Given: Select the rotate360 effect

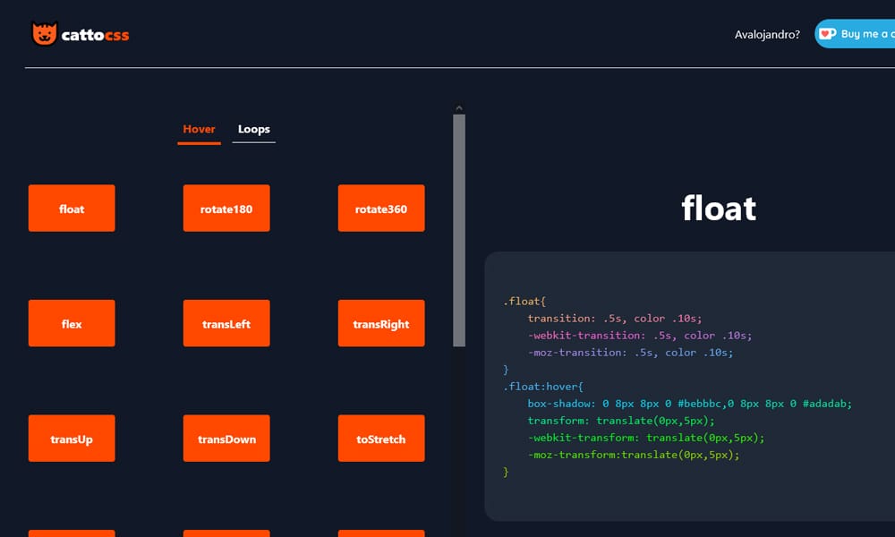Looking at the screenshot, I should pyautogui.click(x=381, y=208).
